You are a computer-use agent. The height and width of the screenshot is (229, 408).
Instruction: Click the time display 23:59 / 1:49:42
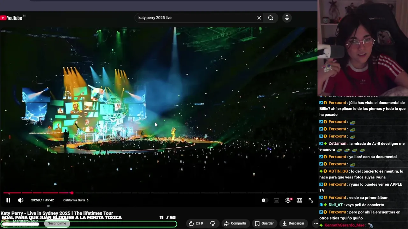42,200
